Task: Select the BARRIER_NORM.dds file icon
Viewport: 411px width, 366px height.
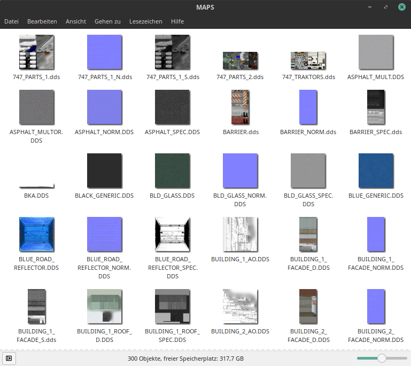Action: pyautogui.click(x=308, y=107)
